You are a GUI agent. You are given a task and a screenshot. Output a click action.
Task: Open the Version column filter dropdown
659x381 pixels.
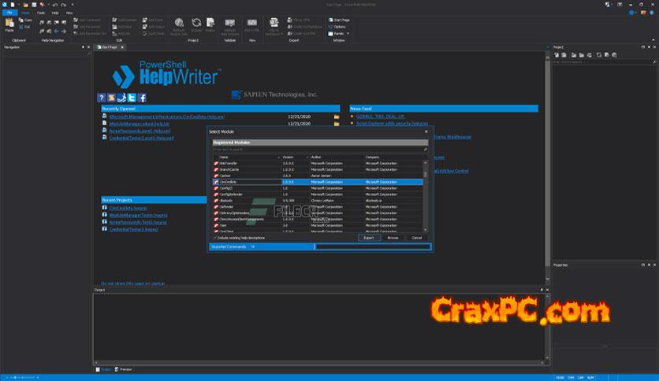[307, 157]
